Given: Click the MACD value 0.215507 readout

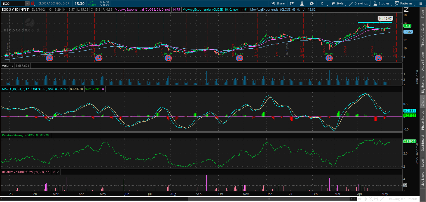Looking at the screenshot, I should coord(62,89).
